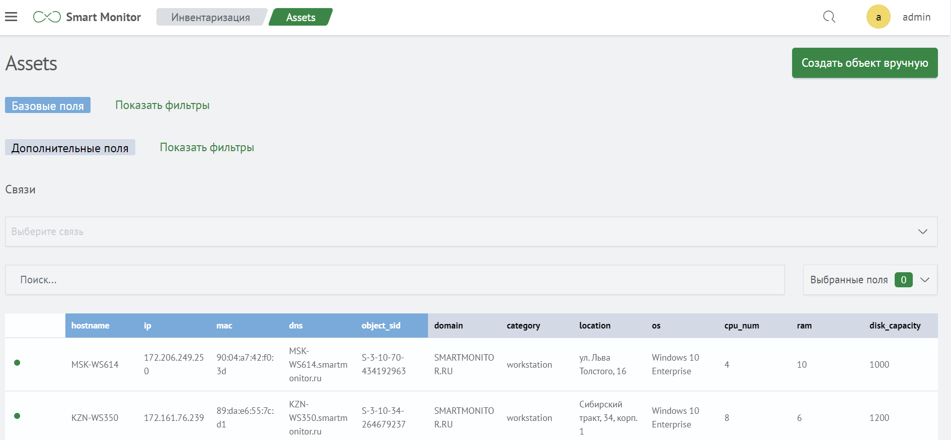Select hostname cell MSK-WS614
This screenshot has height=440, width=951.
tap(95, 365)
